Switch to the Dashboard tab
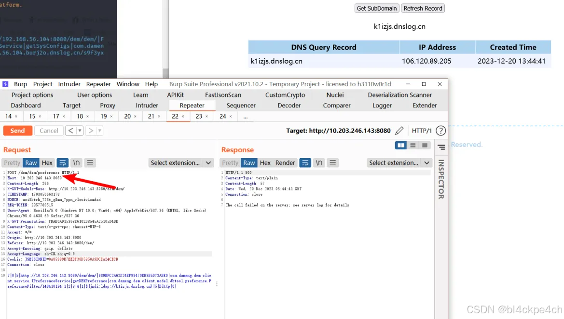The height and width of the screenshot is (319, 564). [x=26, y=105]
